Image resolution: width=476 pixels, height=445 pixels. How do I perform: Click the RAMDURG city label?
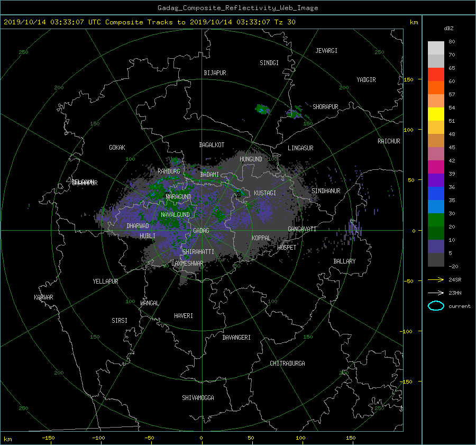click(x=169, y=171)
